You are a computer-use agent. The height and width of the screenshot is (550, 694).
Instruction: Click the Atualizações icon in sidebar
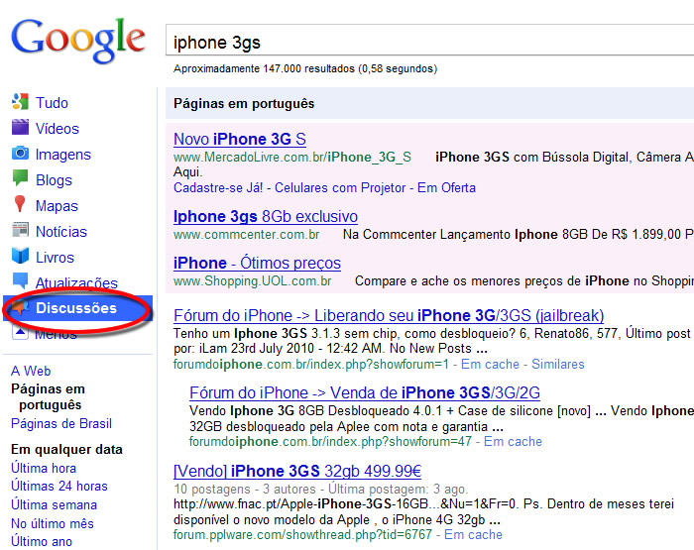20,282
